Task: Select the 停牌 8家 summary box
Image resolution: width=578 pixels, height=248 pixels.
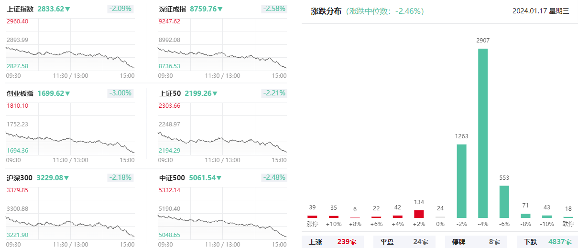Action: click(476, 242)
